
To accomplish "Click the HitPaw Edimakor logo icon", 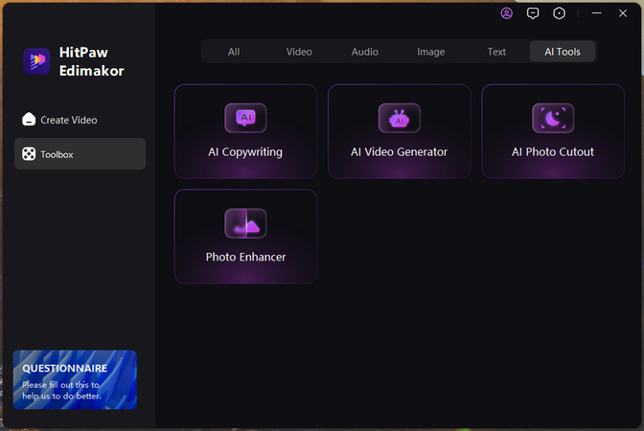I will click(36, 61).
